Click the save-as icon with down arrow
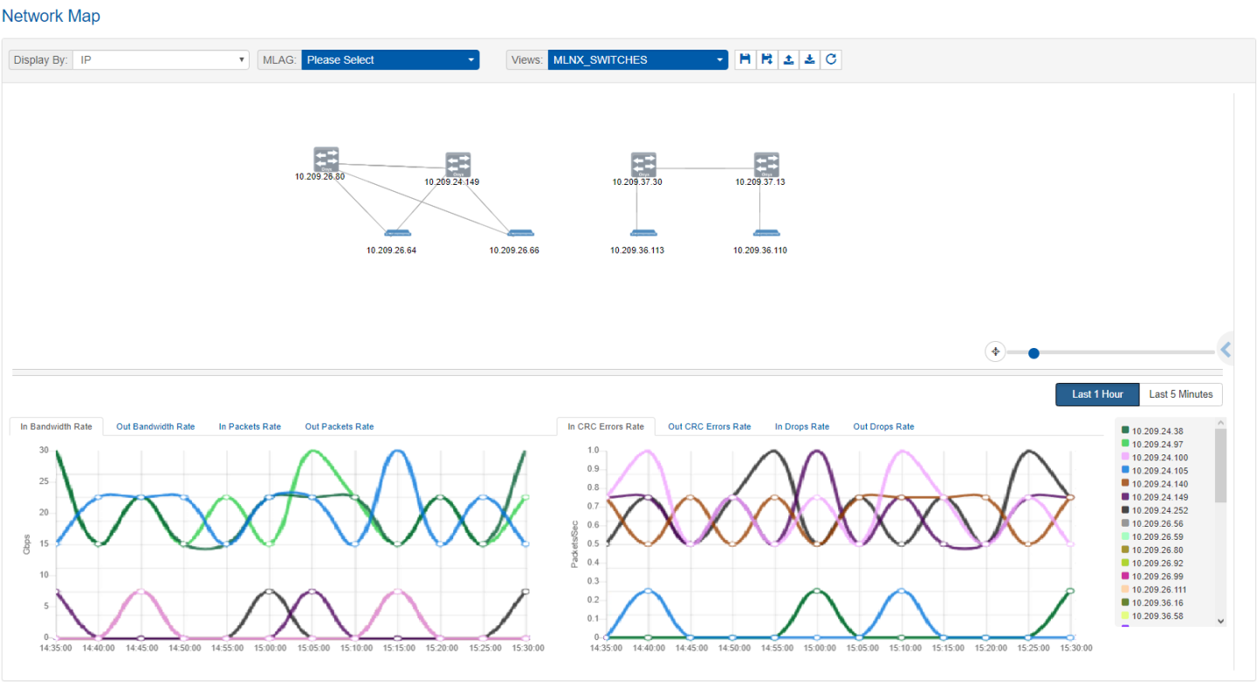1257x682 pixels. (x=766, y=59)
